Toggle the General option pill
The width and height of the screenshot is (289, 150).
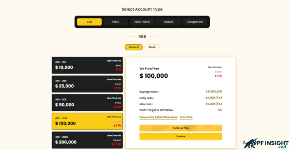click(x=134, y=47)
